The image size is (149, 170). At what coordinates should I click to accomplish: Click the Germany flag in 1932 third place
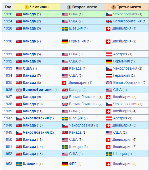(109, 61)
